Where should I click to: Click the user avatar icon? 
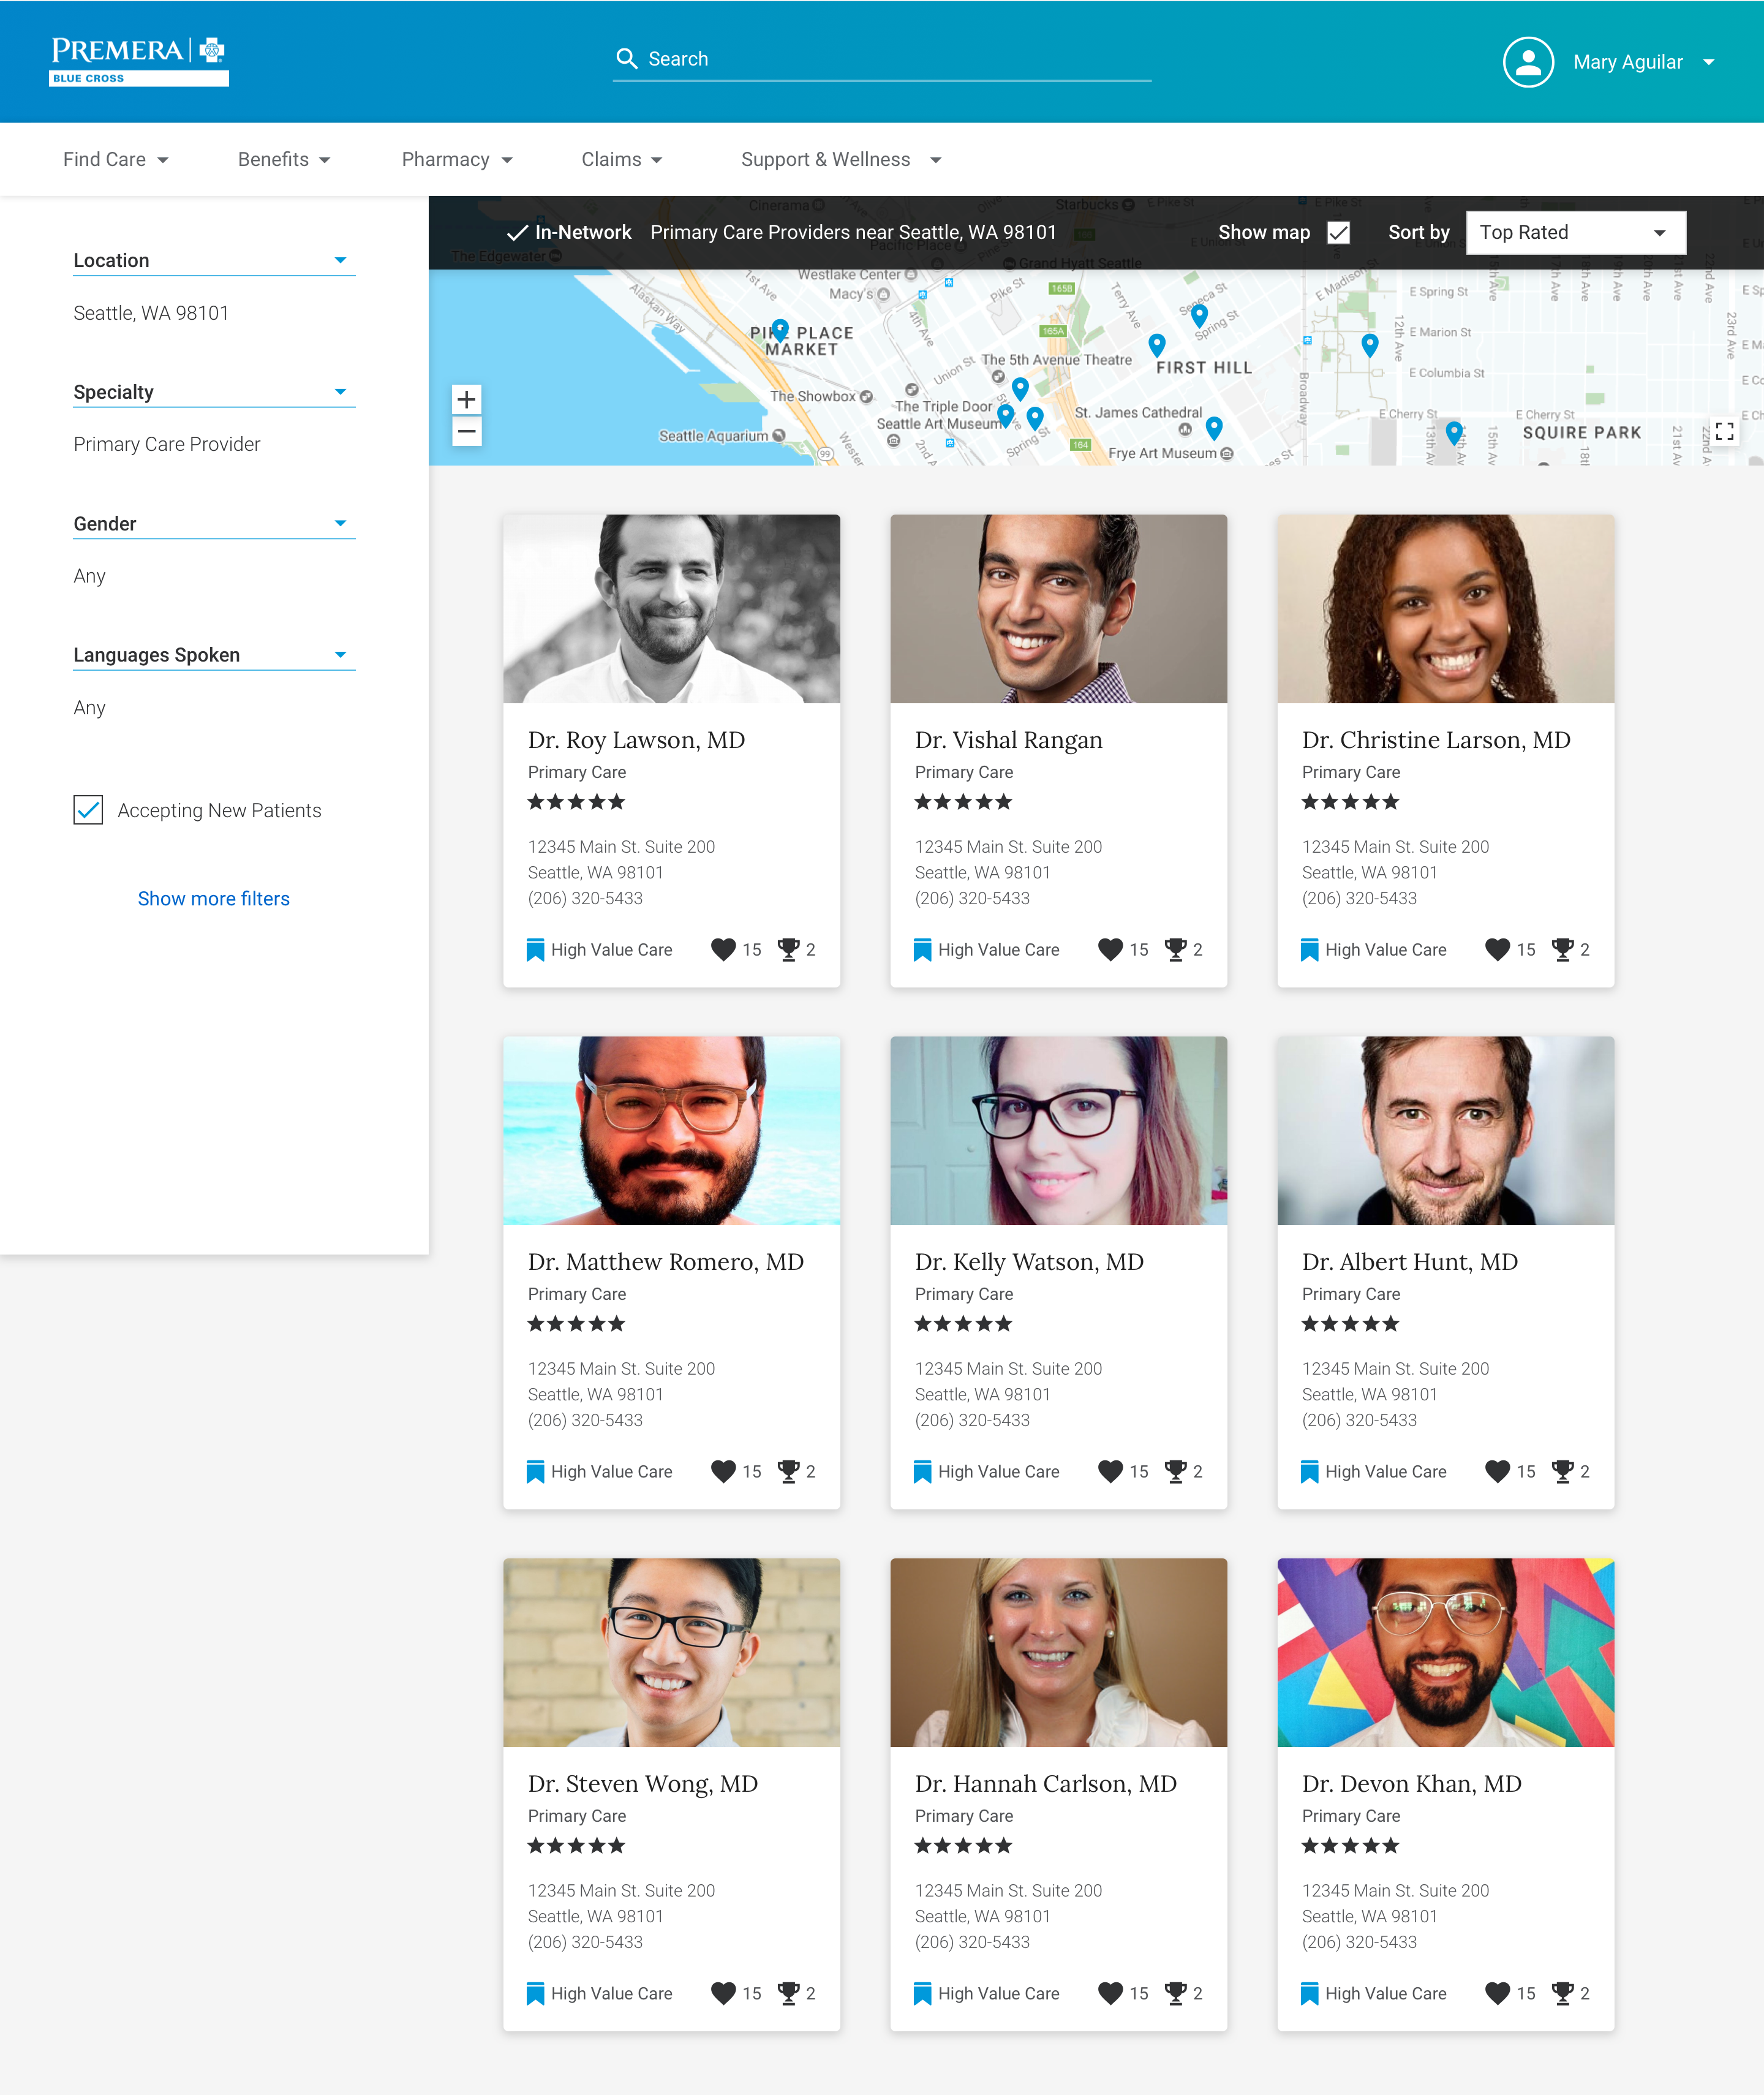1527,62
